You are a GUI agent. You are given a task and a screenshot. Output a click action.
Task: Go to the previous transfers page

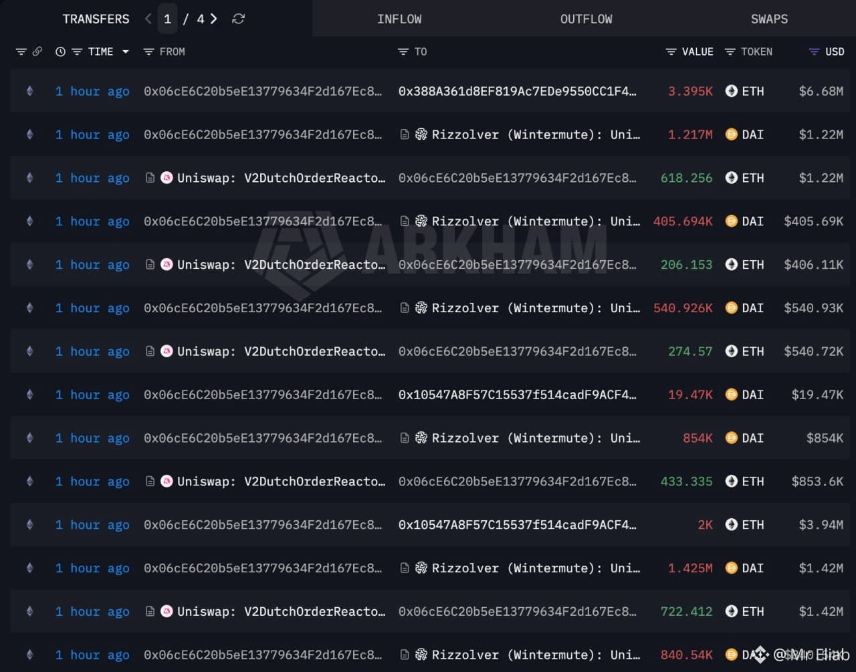point(148,19)
